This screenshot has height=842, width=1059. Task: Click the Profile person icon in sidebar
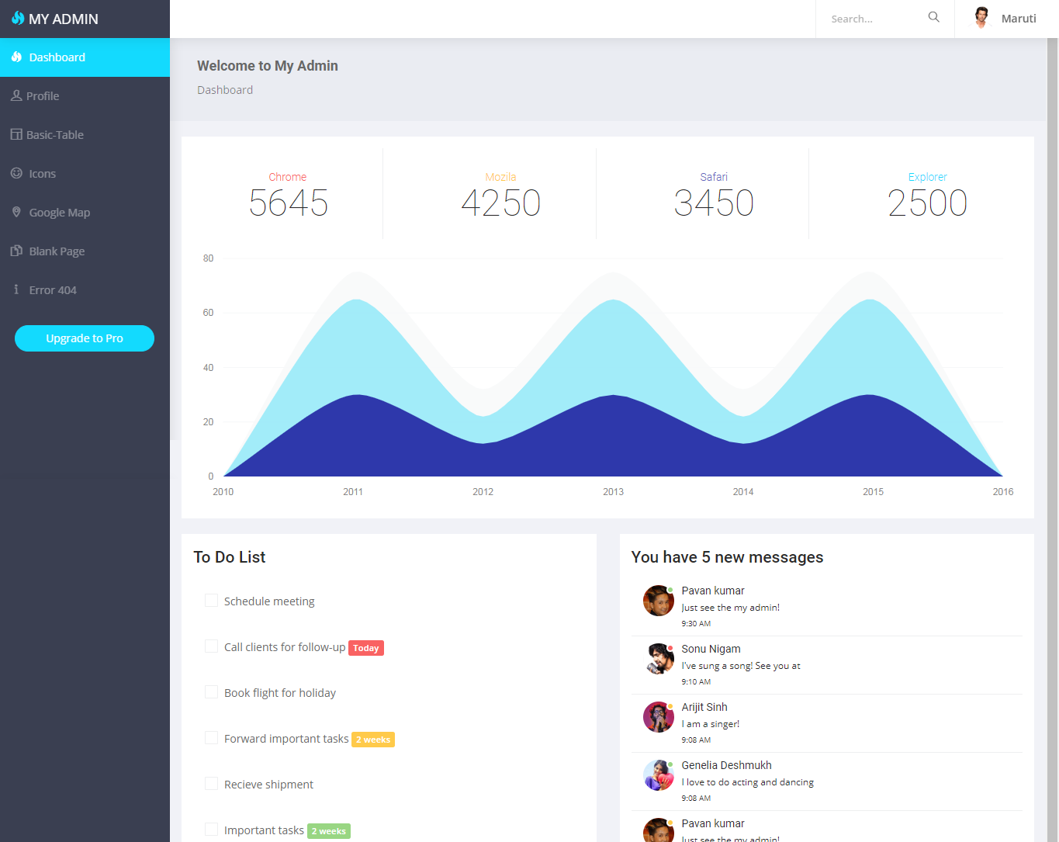(x=16, y=95)
